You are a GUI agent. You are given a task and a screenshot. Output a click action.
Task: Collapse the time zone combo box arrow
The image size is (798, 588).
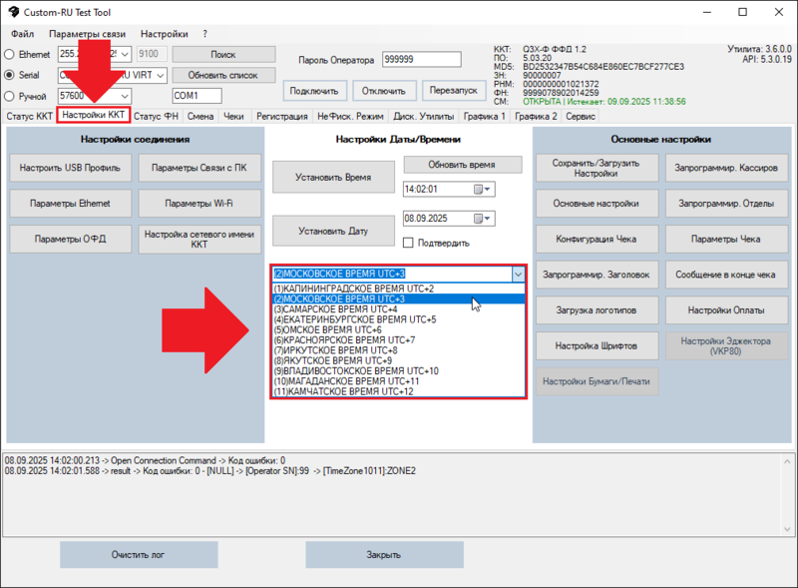point(517,274)
